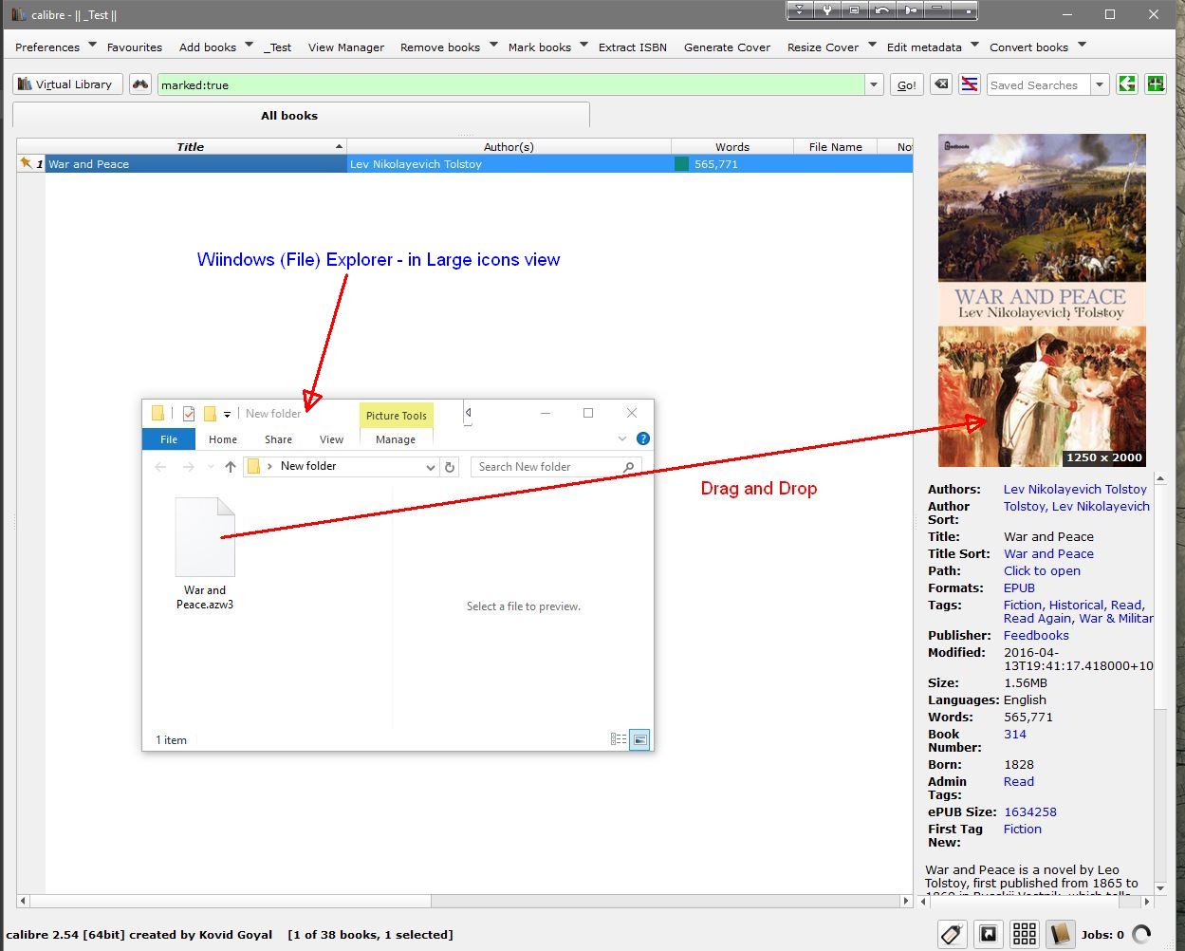The image size is (1185, 951).
Task: Click into the marked:true search field
Action: (x=510, y=84)
